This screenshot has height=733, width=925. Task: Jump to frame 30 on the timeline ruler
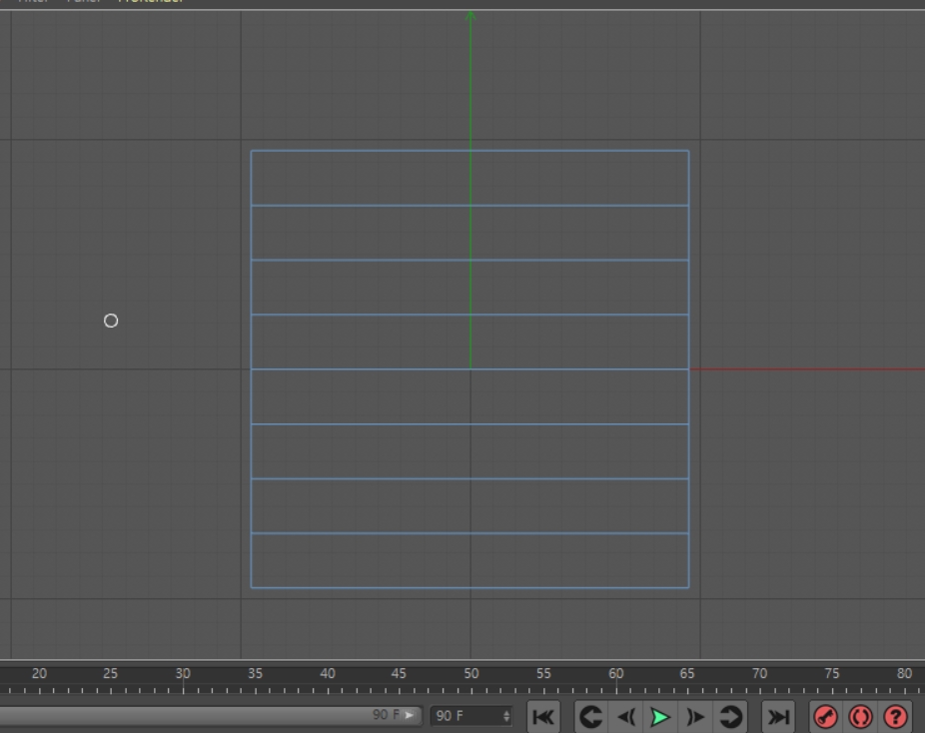183,673
